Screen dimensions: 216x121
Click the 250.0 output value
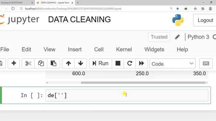tap(142, 74)
